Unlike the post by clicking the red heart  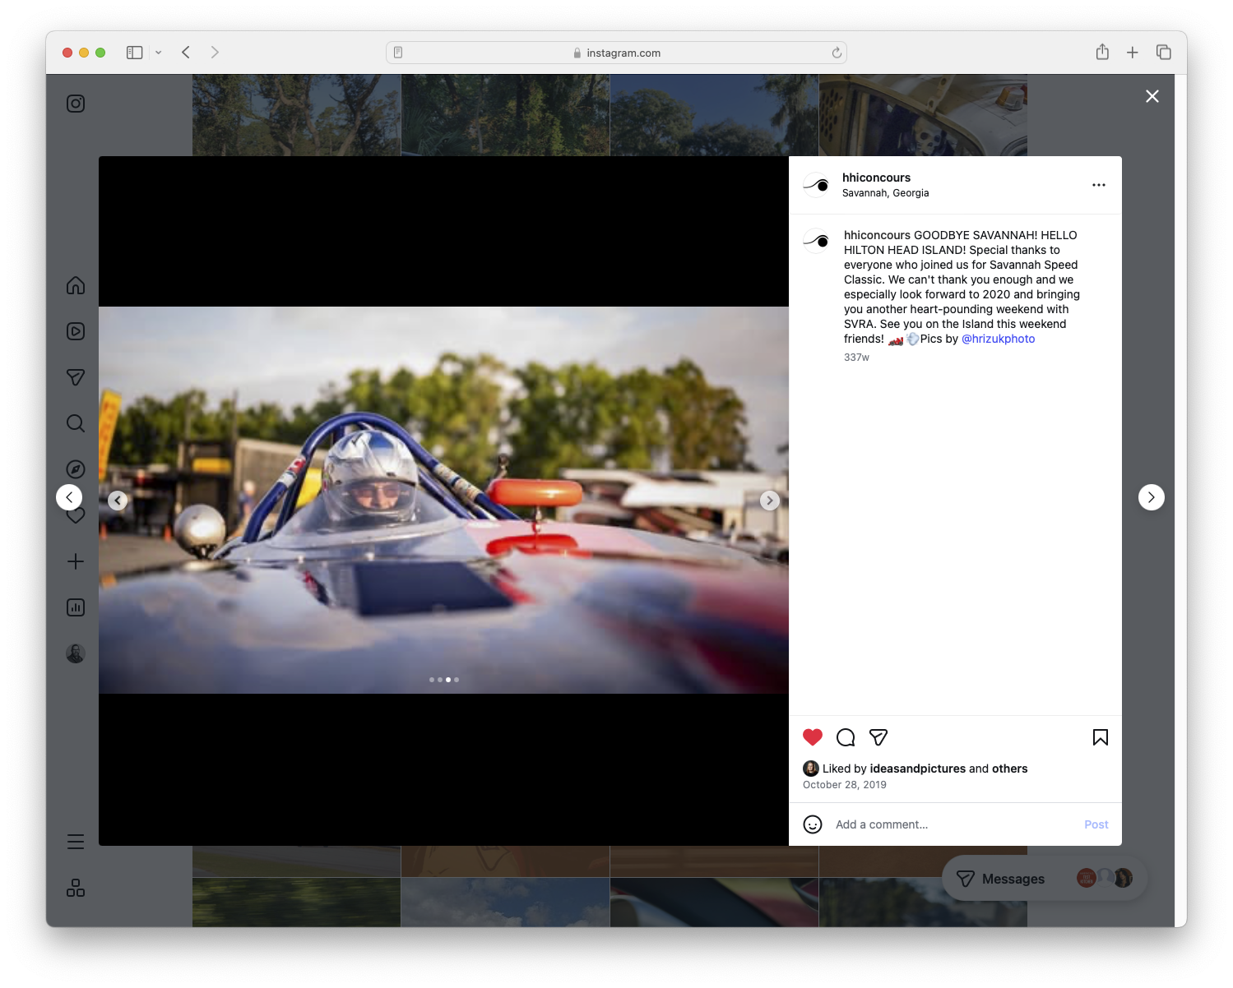813,737
